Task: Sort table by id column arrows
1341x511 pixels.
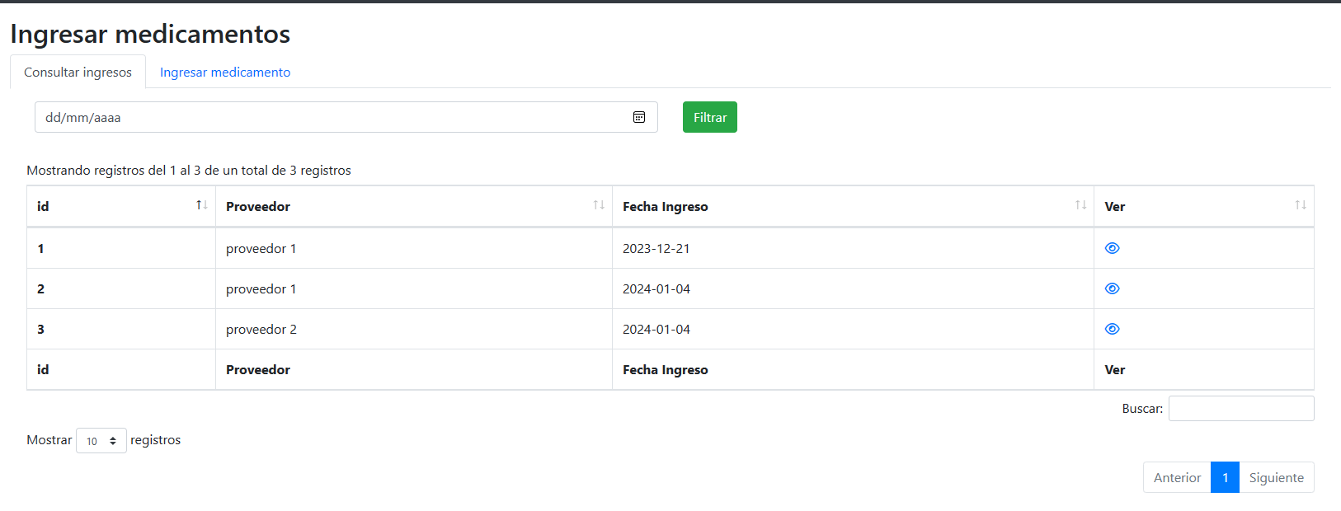Action: point(201,205)
